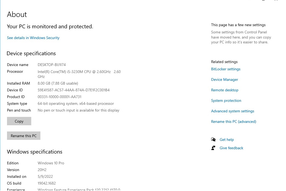Click the Installed RAM value 8.00 GB
Image resolution: width=286 pixels, height=191 pixels.
(x=58, y=83)
